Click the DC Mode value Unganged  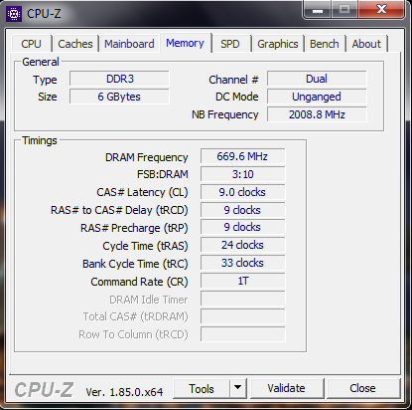[x=317, y=97]
